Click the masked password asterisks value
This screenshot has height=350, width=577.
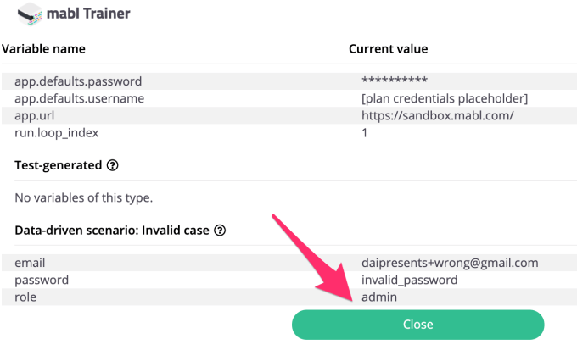coord(394,82)
